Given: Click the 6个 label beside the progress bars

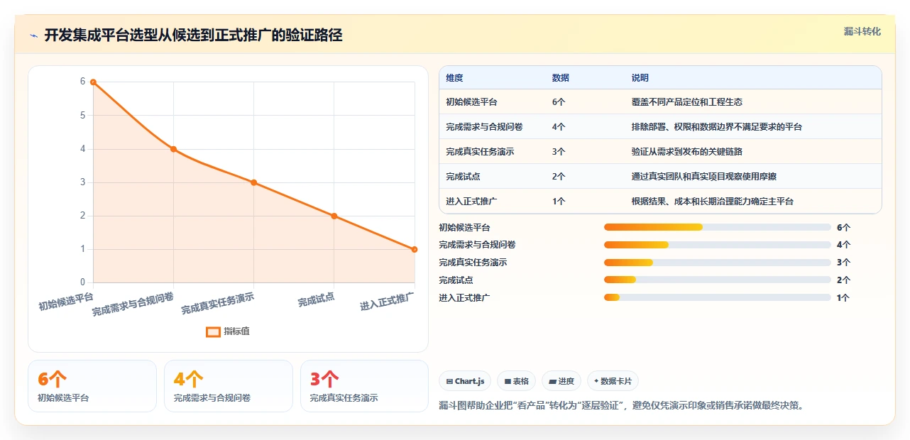Looking at the screenshot, I should pos(843,228).
